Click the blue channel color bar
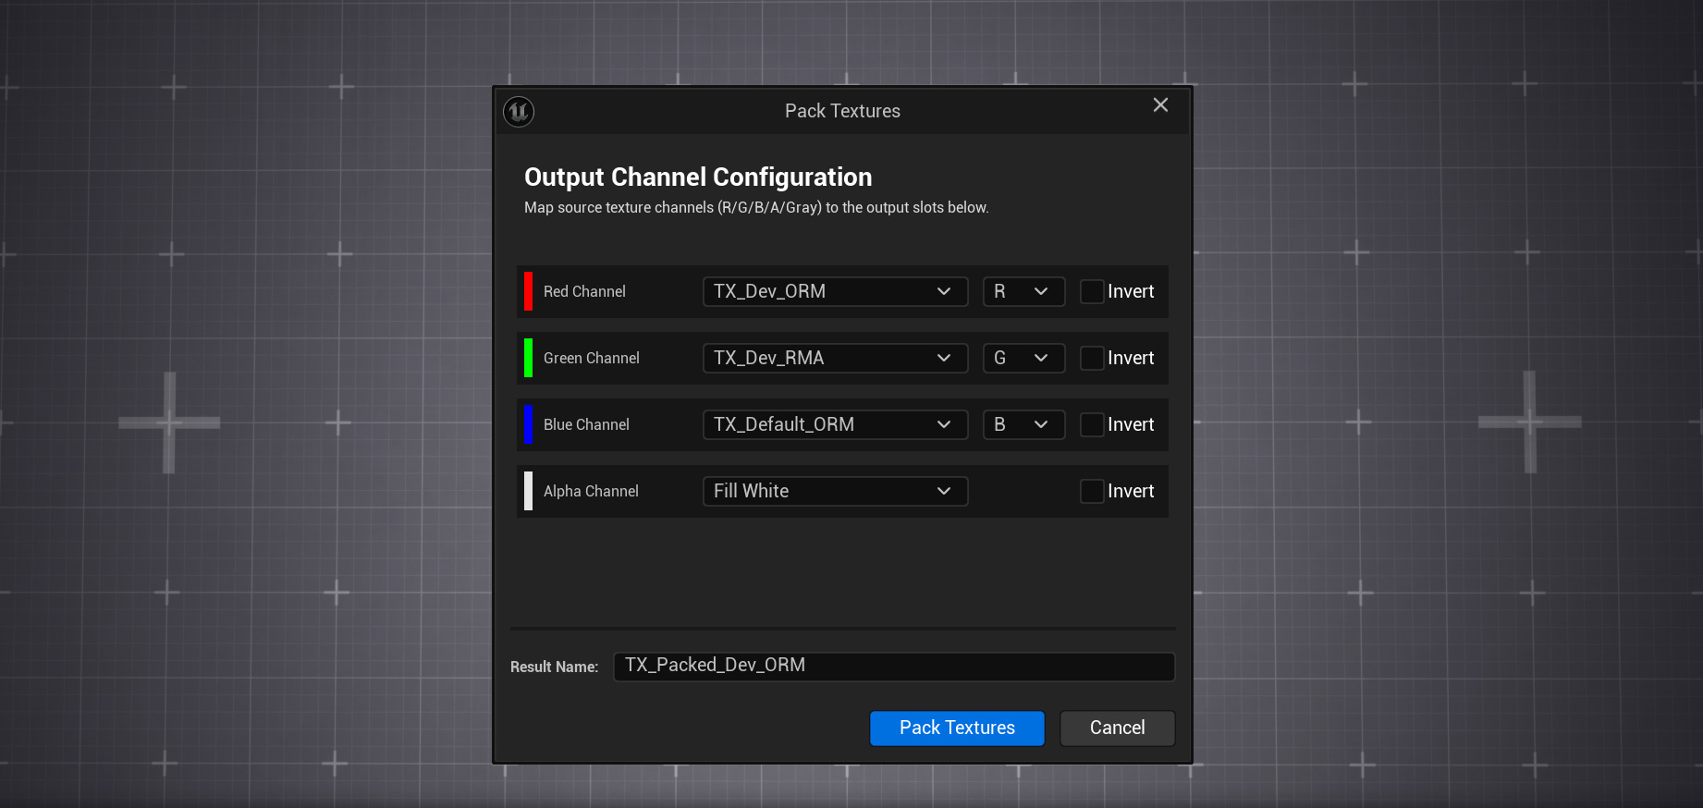This screenshot has height=808, width=1703. tap(528, 424)
